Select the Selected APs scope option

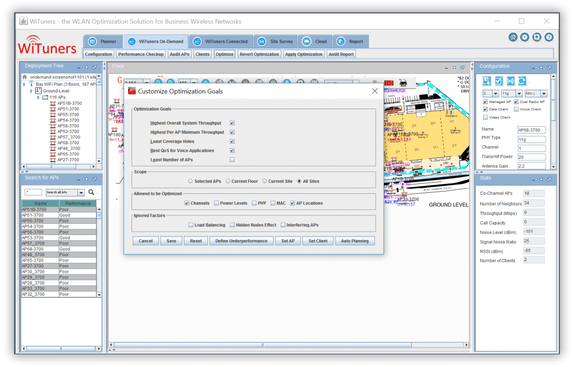click(191, 182)
